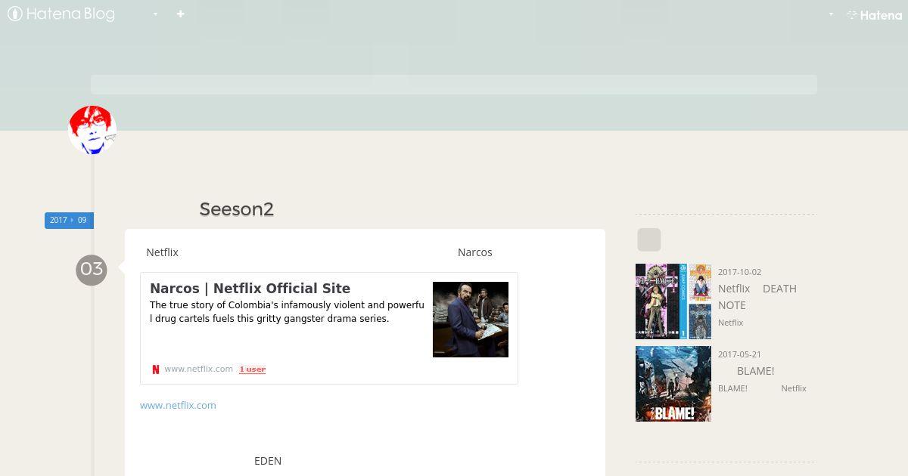The width and height of the screenshot is (908, 476).
Task: Expand the blog menu dropdown arrow
Action: click(155, 14)
